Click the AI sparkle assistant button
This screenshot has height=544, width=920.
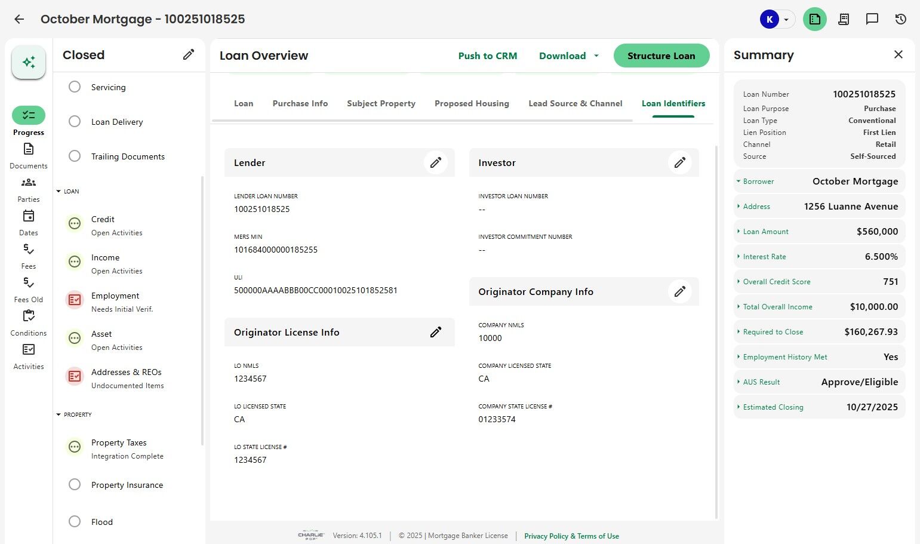pos(29,62)
